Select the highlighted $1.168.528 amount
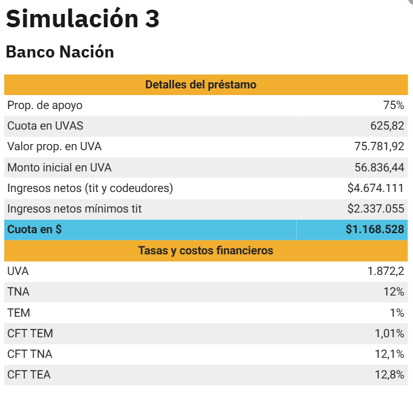 [375, 230]
